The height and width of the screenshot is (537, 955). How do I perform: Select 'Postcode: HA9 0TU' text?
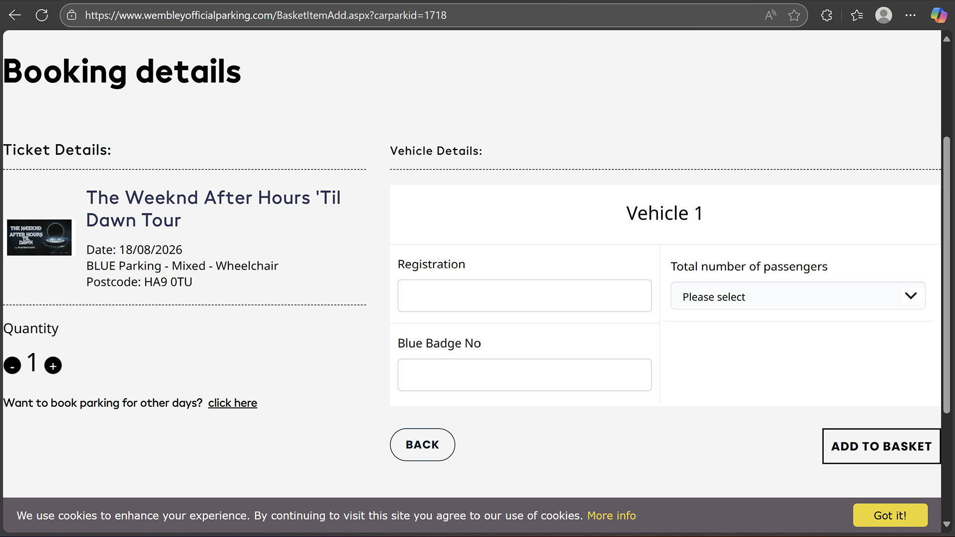click(x=139, y=282)
